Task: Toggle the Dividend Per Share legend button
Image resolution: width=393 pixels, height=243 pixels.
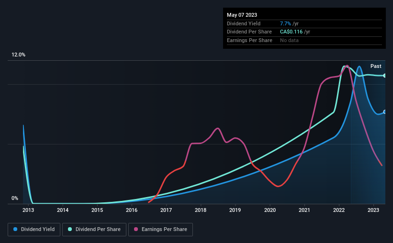Action: (x=94, y=230)
